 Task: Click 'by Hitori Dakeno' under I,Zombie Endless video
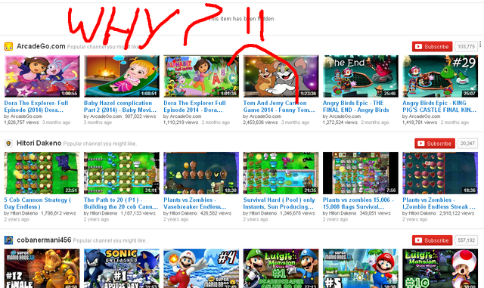[419, 213]
